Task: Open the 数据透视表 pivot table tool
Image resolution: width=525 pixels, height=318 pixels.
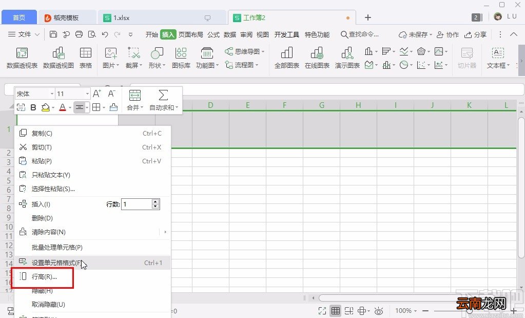Action: coord(22,58)
